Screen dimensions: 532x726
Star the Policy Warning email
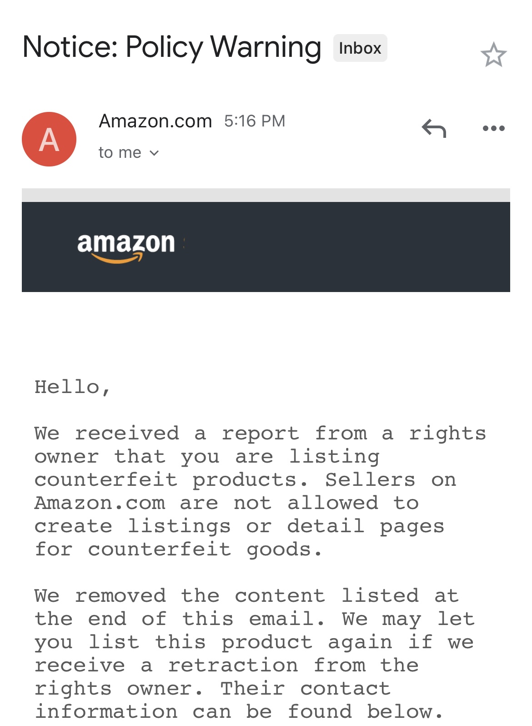(x=493, y=55)
